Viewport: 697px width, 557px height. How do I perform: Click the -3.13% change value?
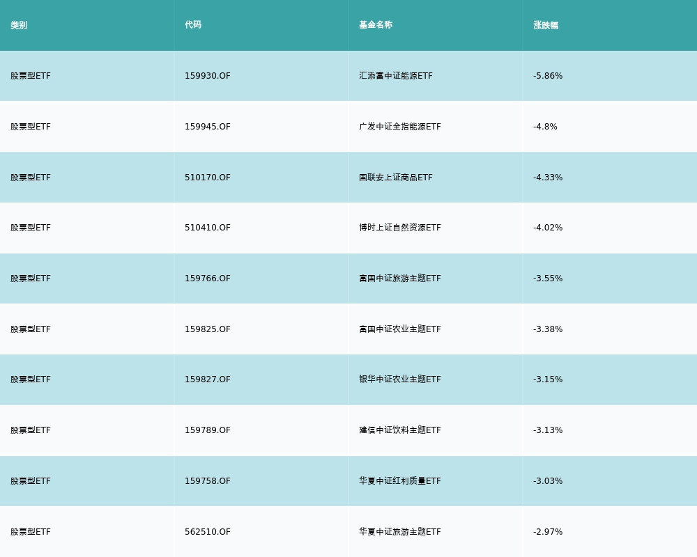click(548, 430)
